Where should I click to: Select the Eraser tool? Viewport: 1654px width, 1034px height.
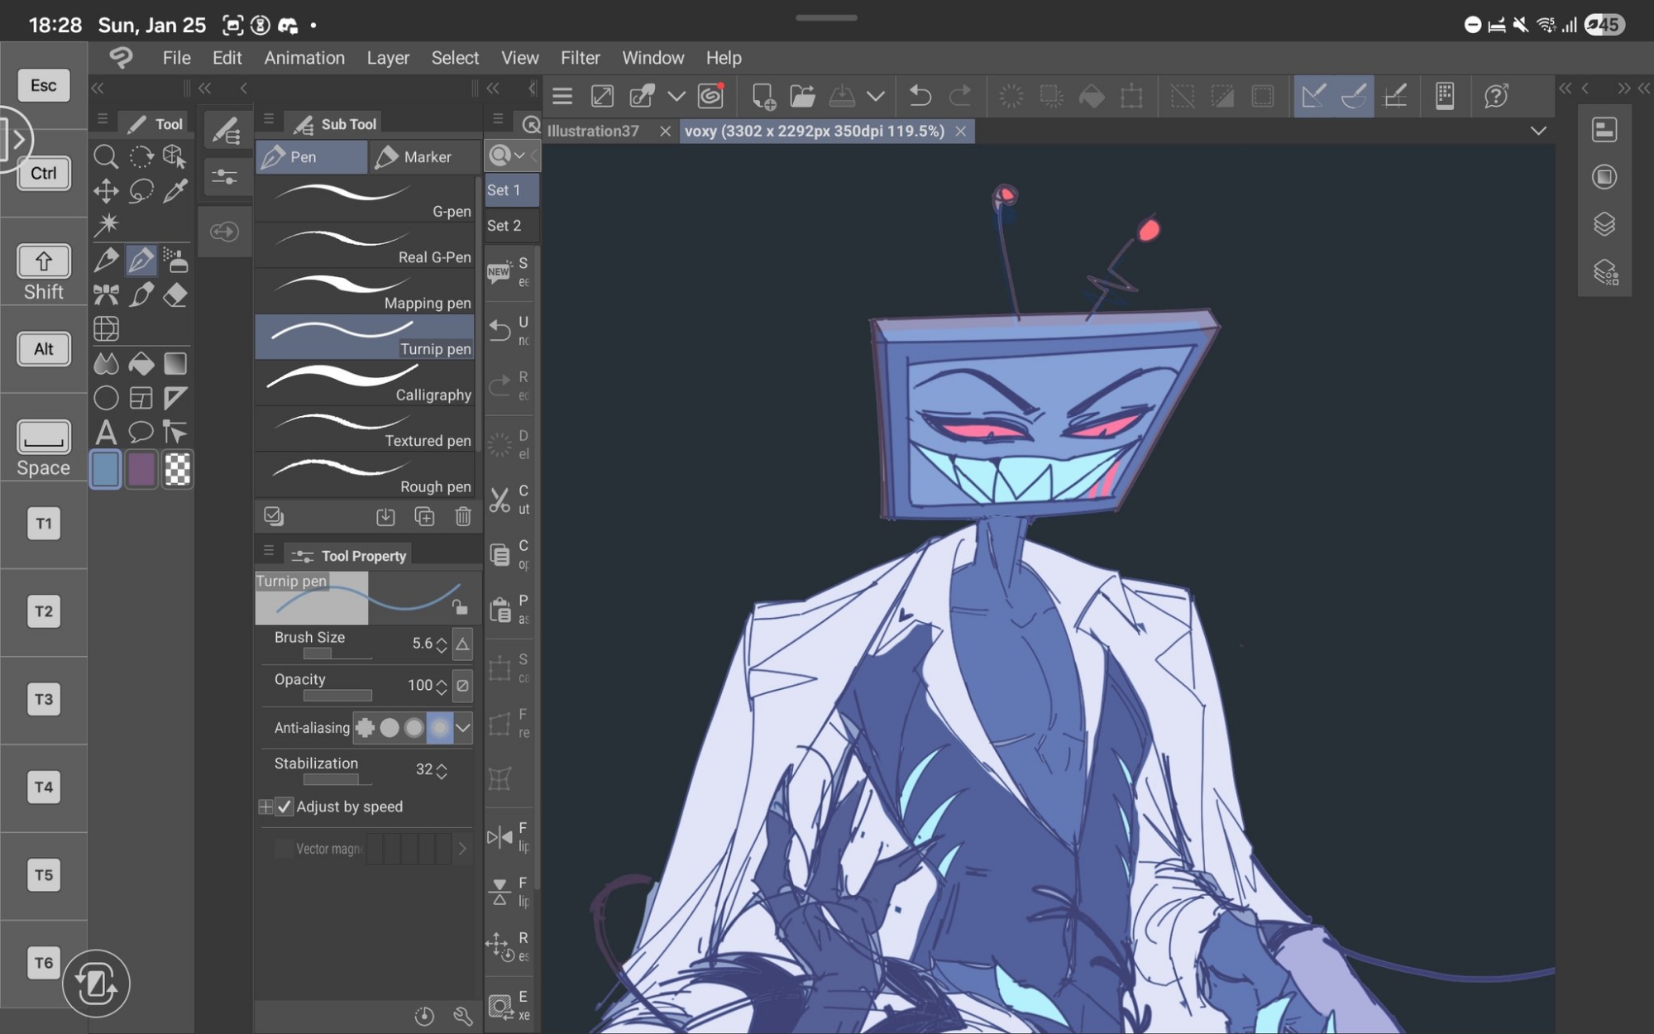pyautogui.click(x=175, y=295)
